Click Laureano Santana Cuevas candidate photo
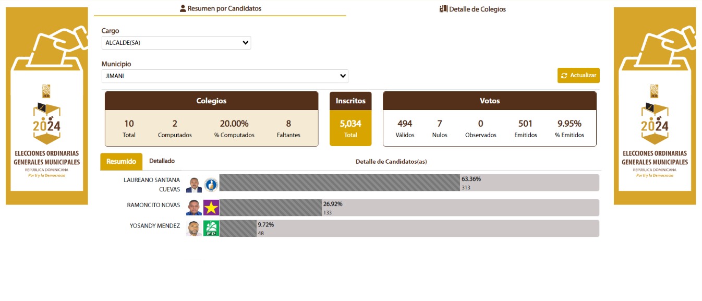 (193, 185)
